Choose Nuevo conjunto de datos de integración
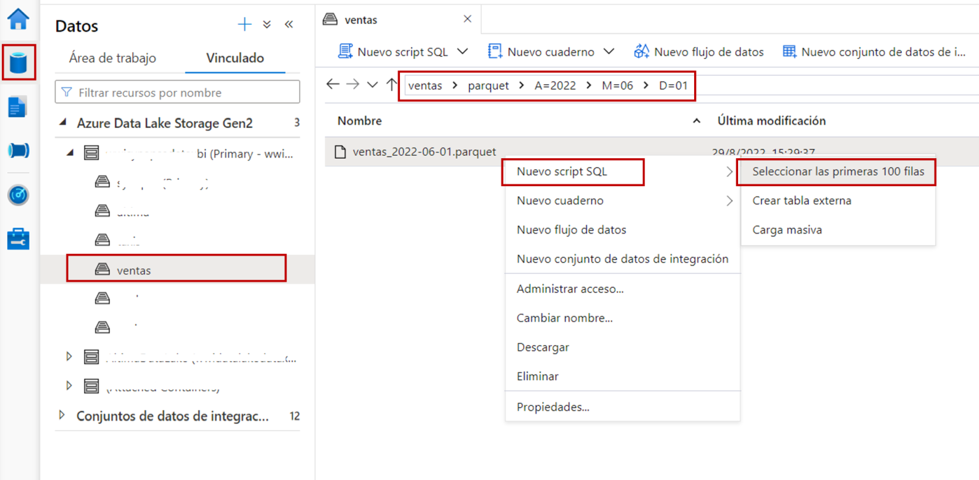Viewport: 979px width, 480px height. 622,259
